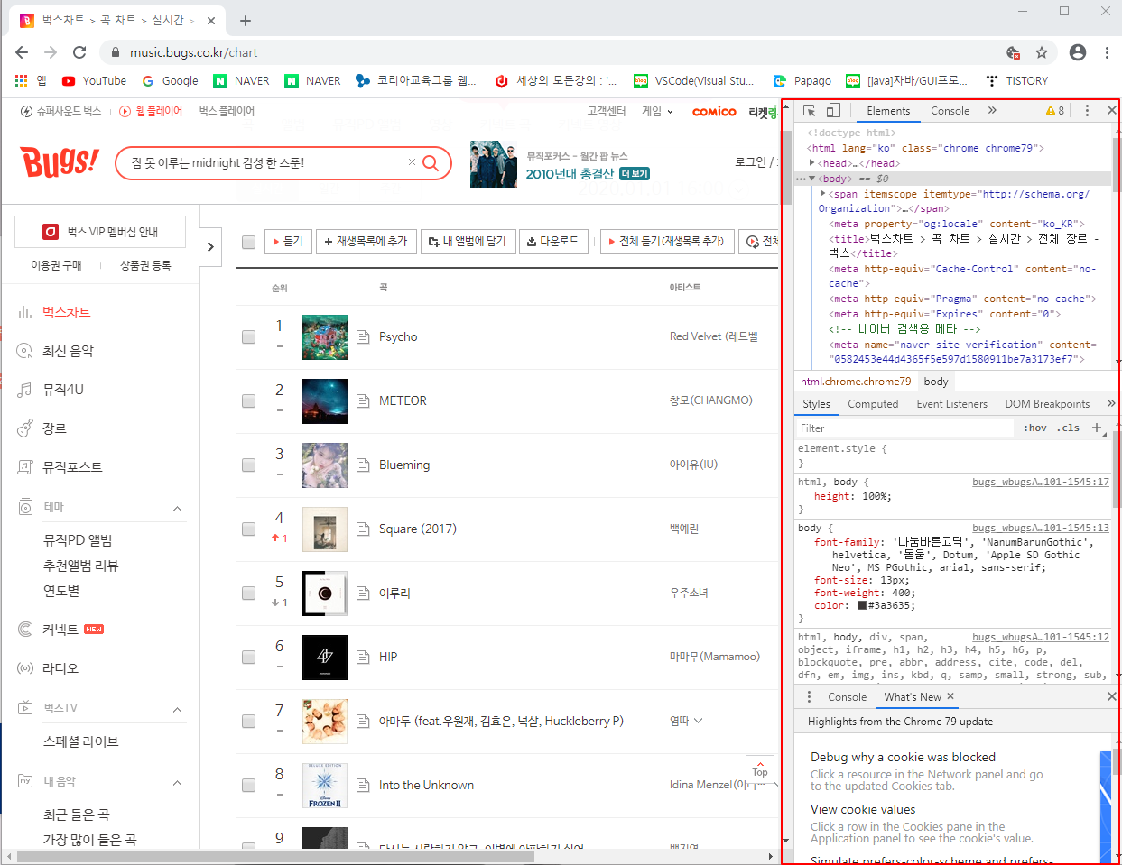The height and width of the screenshot is (865, 1122).
Task: Clear the search text with the X icon
Action: (412, 162)
